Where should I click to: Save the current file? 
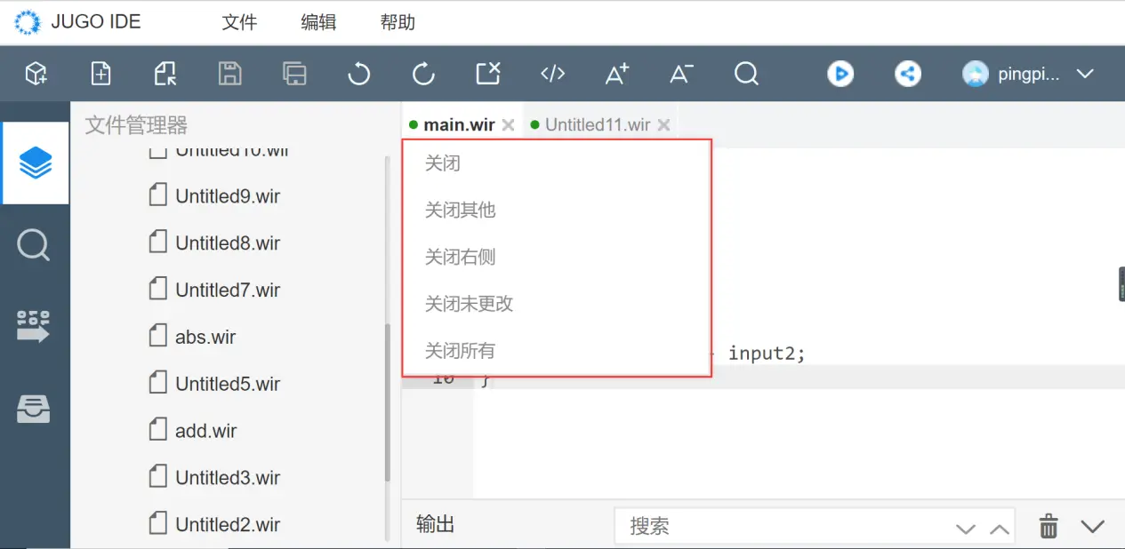pyautogui.click(x=230, y=74)
